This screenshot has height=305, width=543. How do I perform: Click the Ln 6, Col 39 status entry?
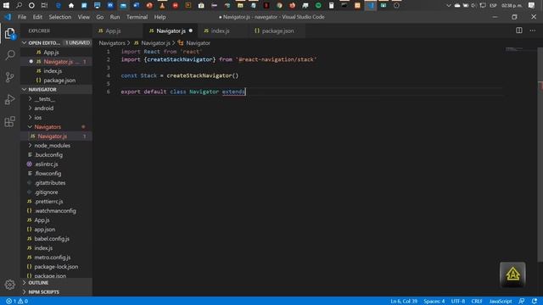click(x=404, y=302)
